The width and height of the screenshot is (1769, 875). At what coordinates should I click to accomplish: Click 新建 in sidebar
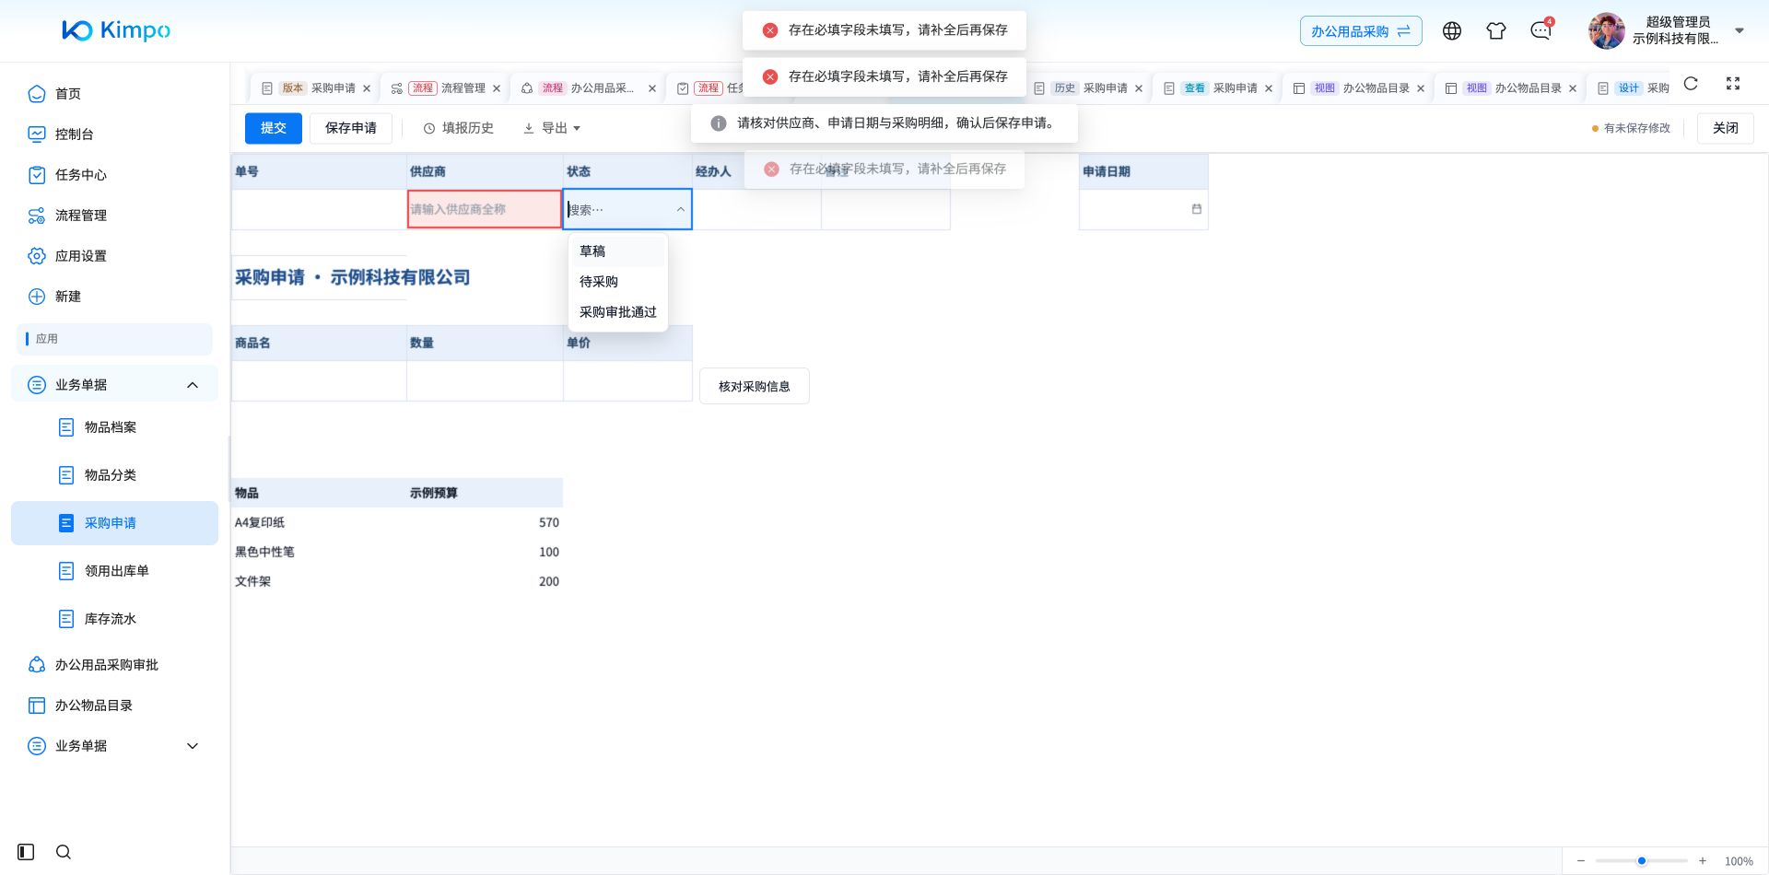(x=114, y=297)
